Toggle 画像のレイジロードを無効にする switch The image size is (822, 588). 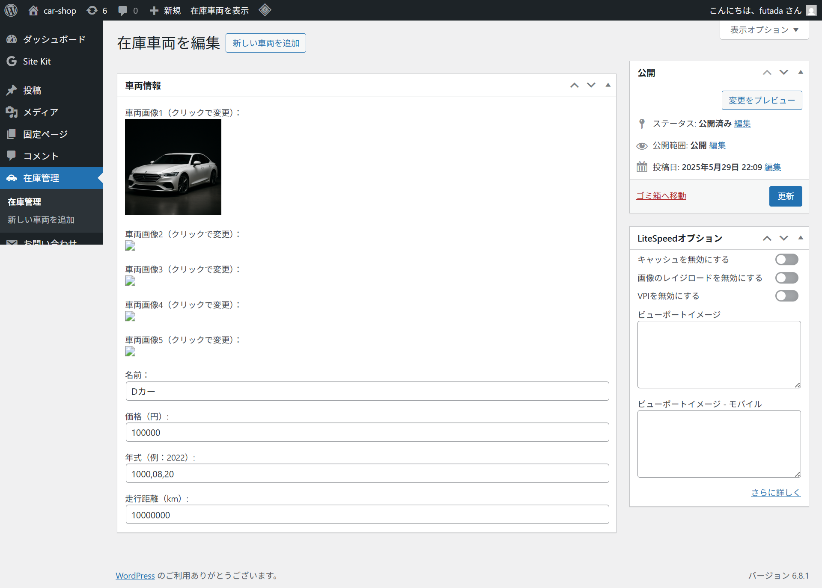pyautogui.click(x=786, y=278)
